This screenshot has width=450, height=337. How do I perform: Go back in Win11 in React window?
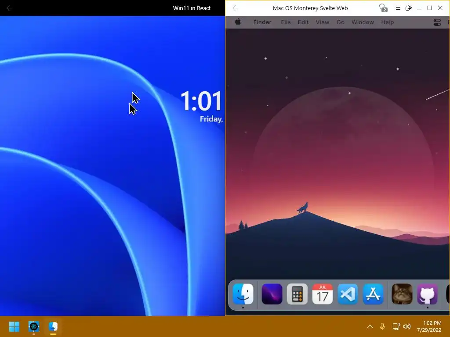coord(10,8)
